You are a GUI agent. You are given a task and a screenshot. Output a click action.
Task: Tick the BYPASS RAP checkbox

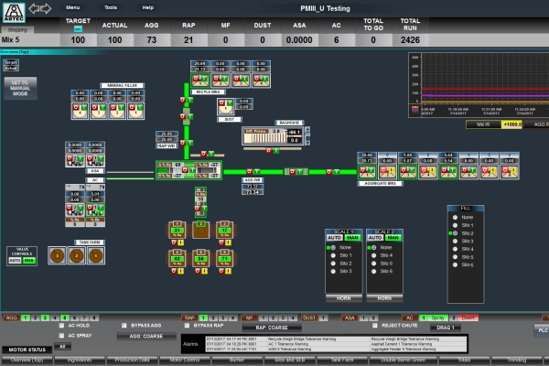(x=187, y=326)
